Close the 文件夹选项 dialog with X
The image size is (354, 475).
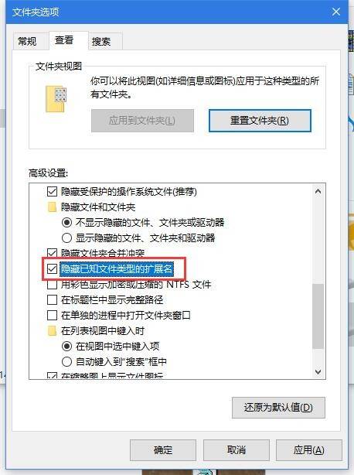click(x=336, y=12)
